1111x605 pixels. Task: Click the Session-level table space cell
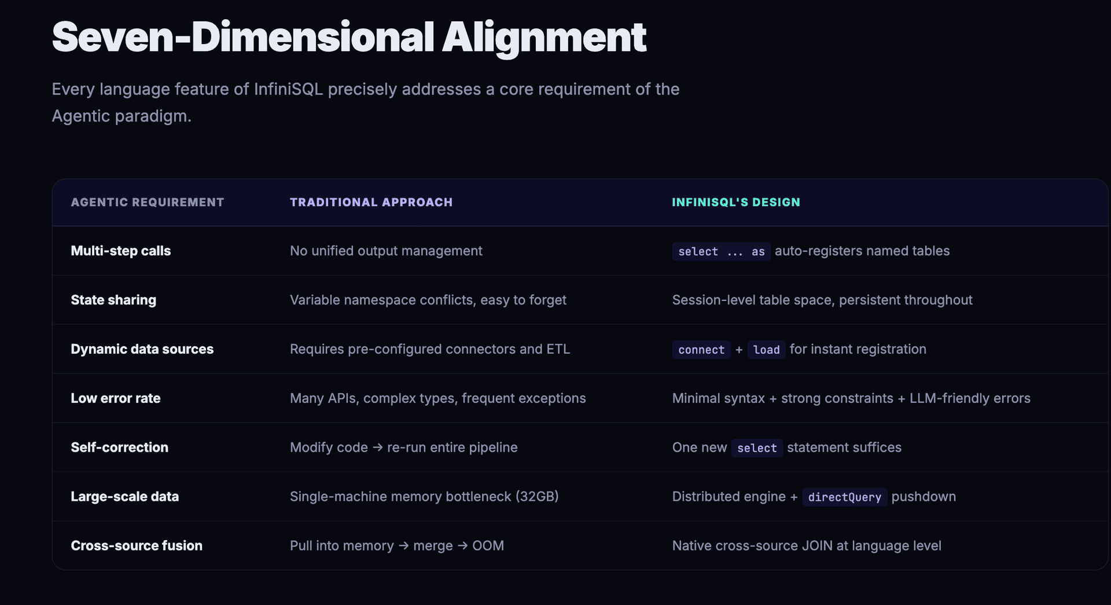click(x=822, y=300)
